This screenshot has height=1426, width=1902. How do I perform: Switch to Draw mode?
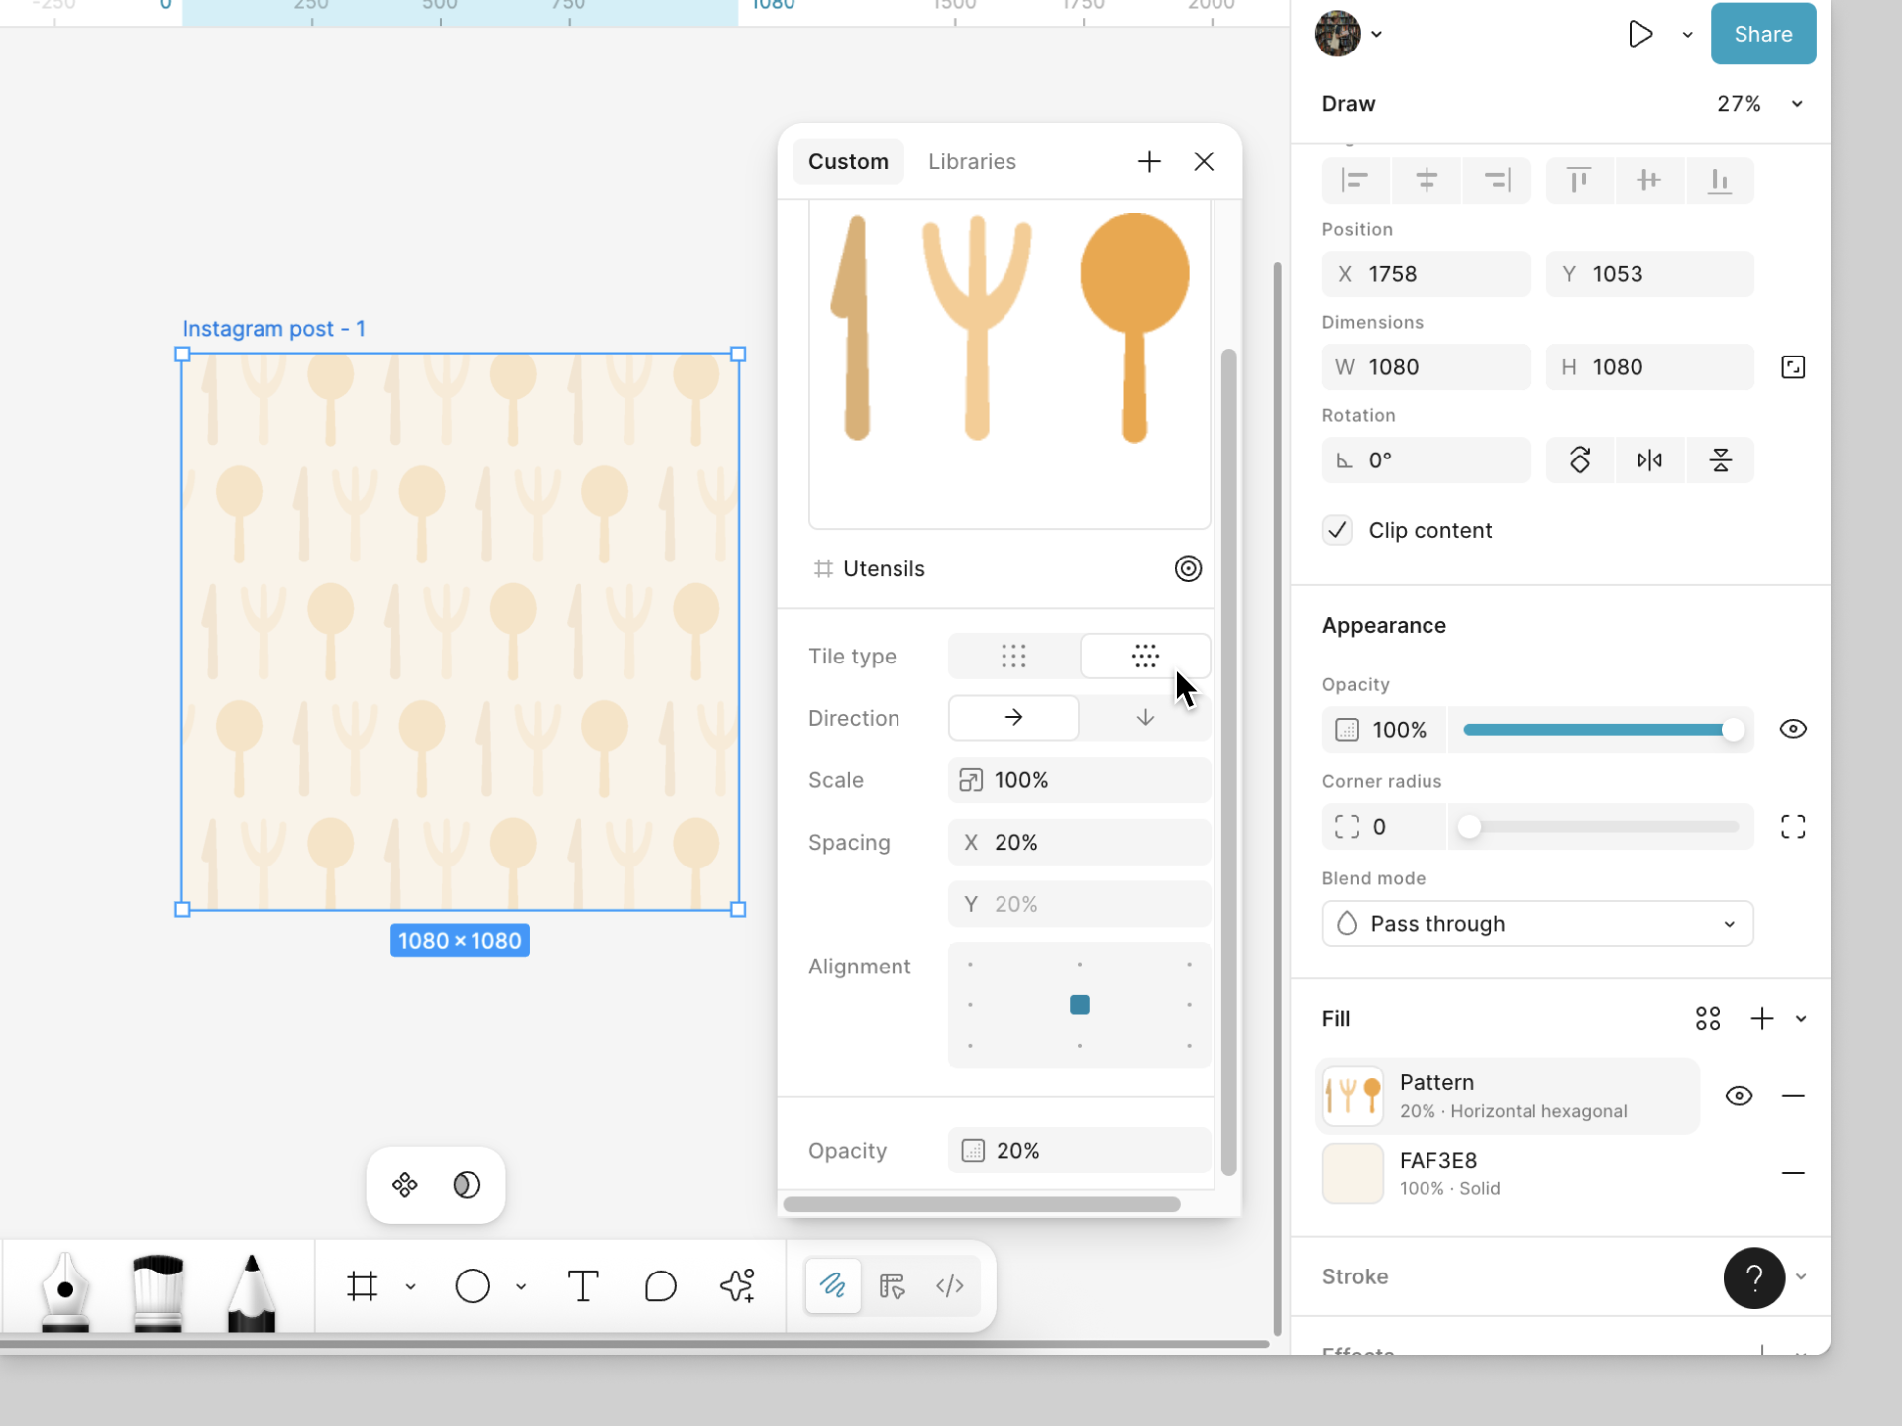tap(833, 1286)
